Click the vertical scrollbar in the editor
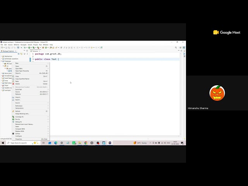 [x=180, y=93]
